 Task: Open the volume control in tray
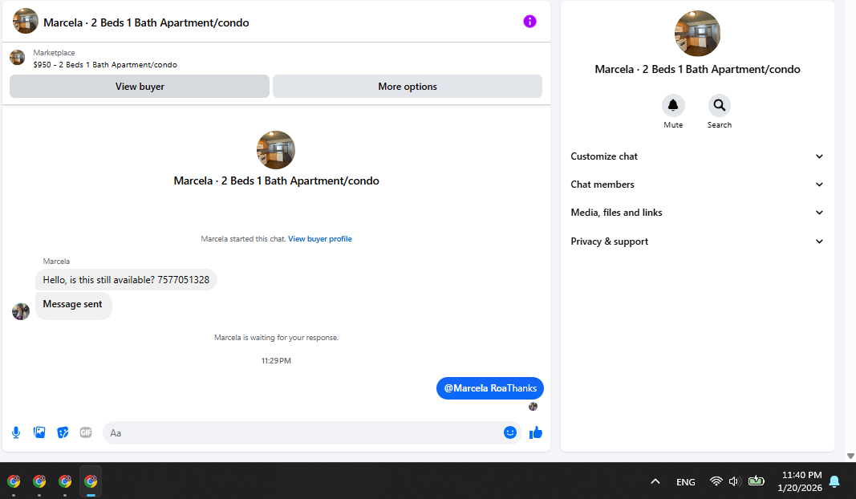point(734,481)
